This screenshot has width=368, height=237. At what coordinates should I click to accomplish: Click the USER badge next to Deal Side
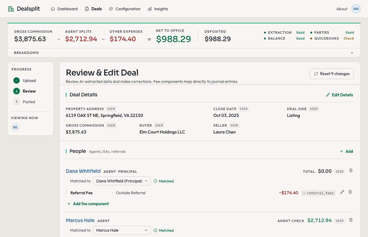[x=314, y=109]
